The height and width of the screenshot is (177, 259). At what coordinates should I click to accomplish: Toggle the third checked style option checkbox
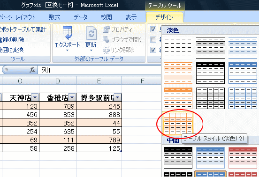click(x=153, y=50)
